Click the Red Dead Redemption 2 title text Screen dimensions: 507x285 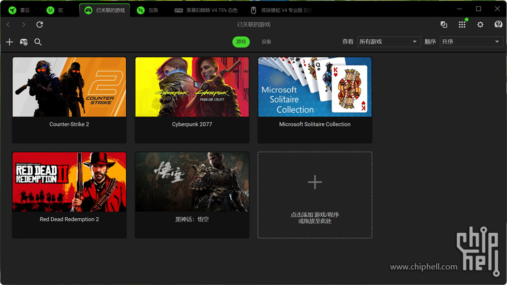click(x=69, y=219)
